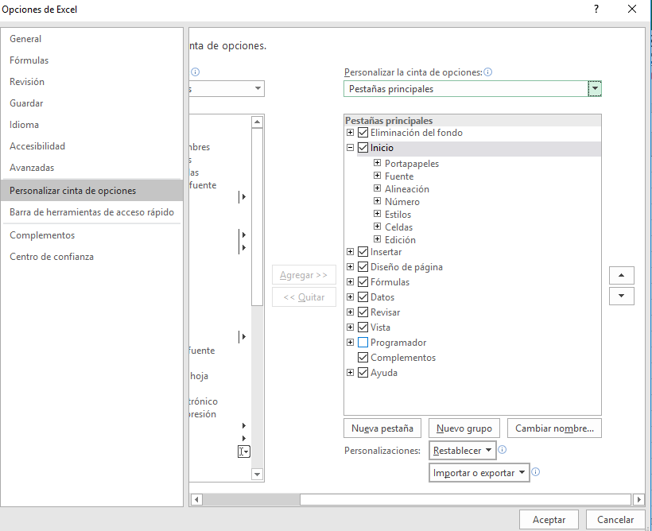Screen dimensions: 652x531
Task: Open the Avanzadas options category
Action: 32,168
